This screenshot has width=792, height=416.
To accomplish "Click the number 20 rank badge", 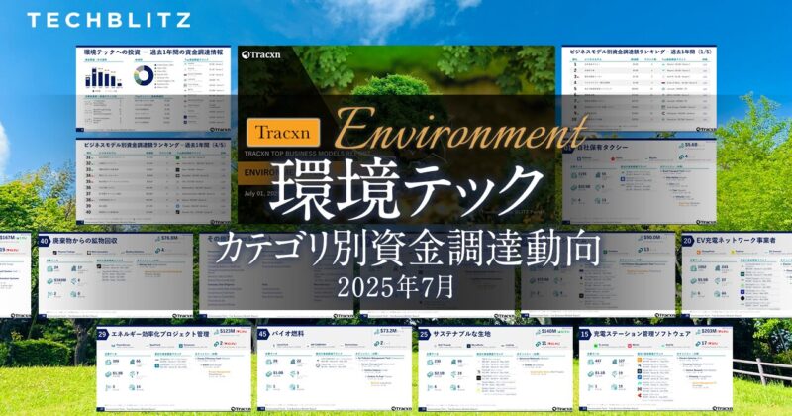I will 687,241.
